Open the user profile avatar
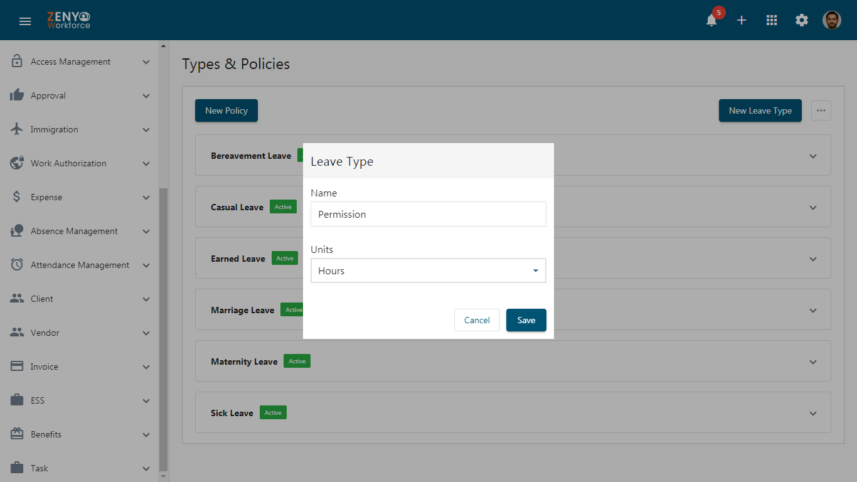Image resolution: width=857 pixels, height=482 pixels. [832, 20]
